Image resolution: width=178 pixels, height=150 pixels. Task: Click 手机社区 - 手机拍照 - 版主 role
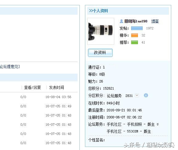coord(131,124)
